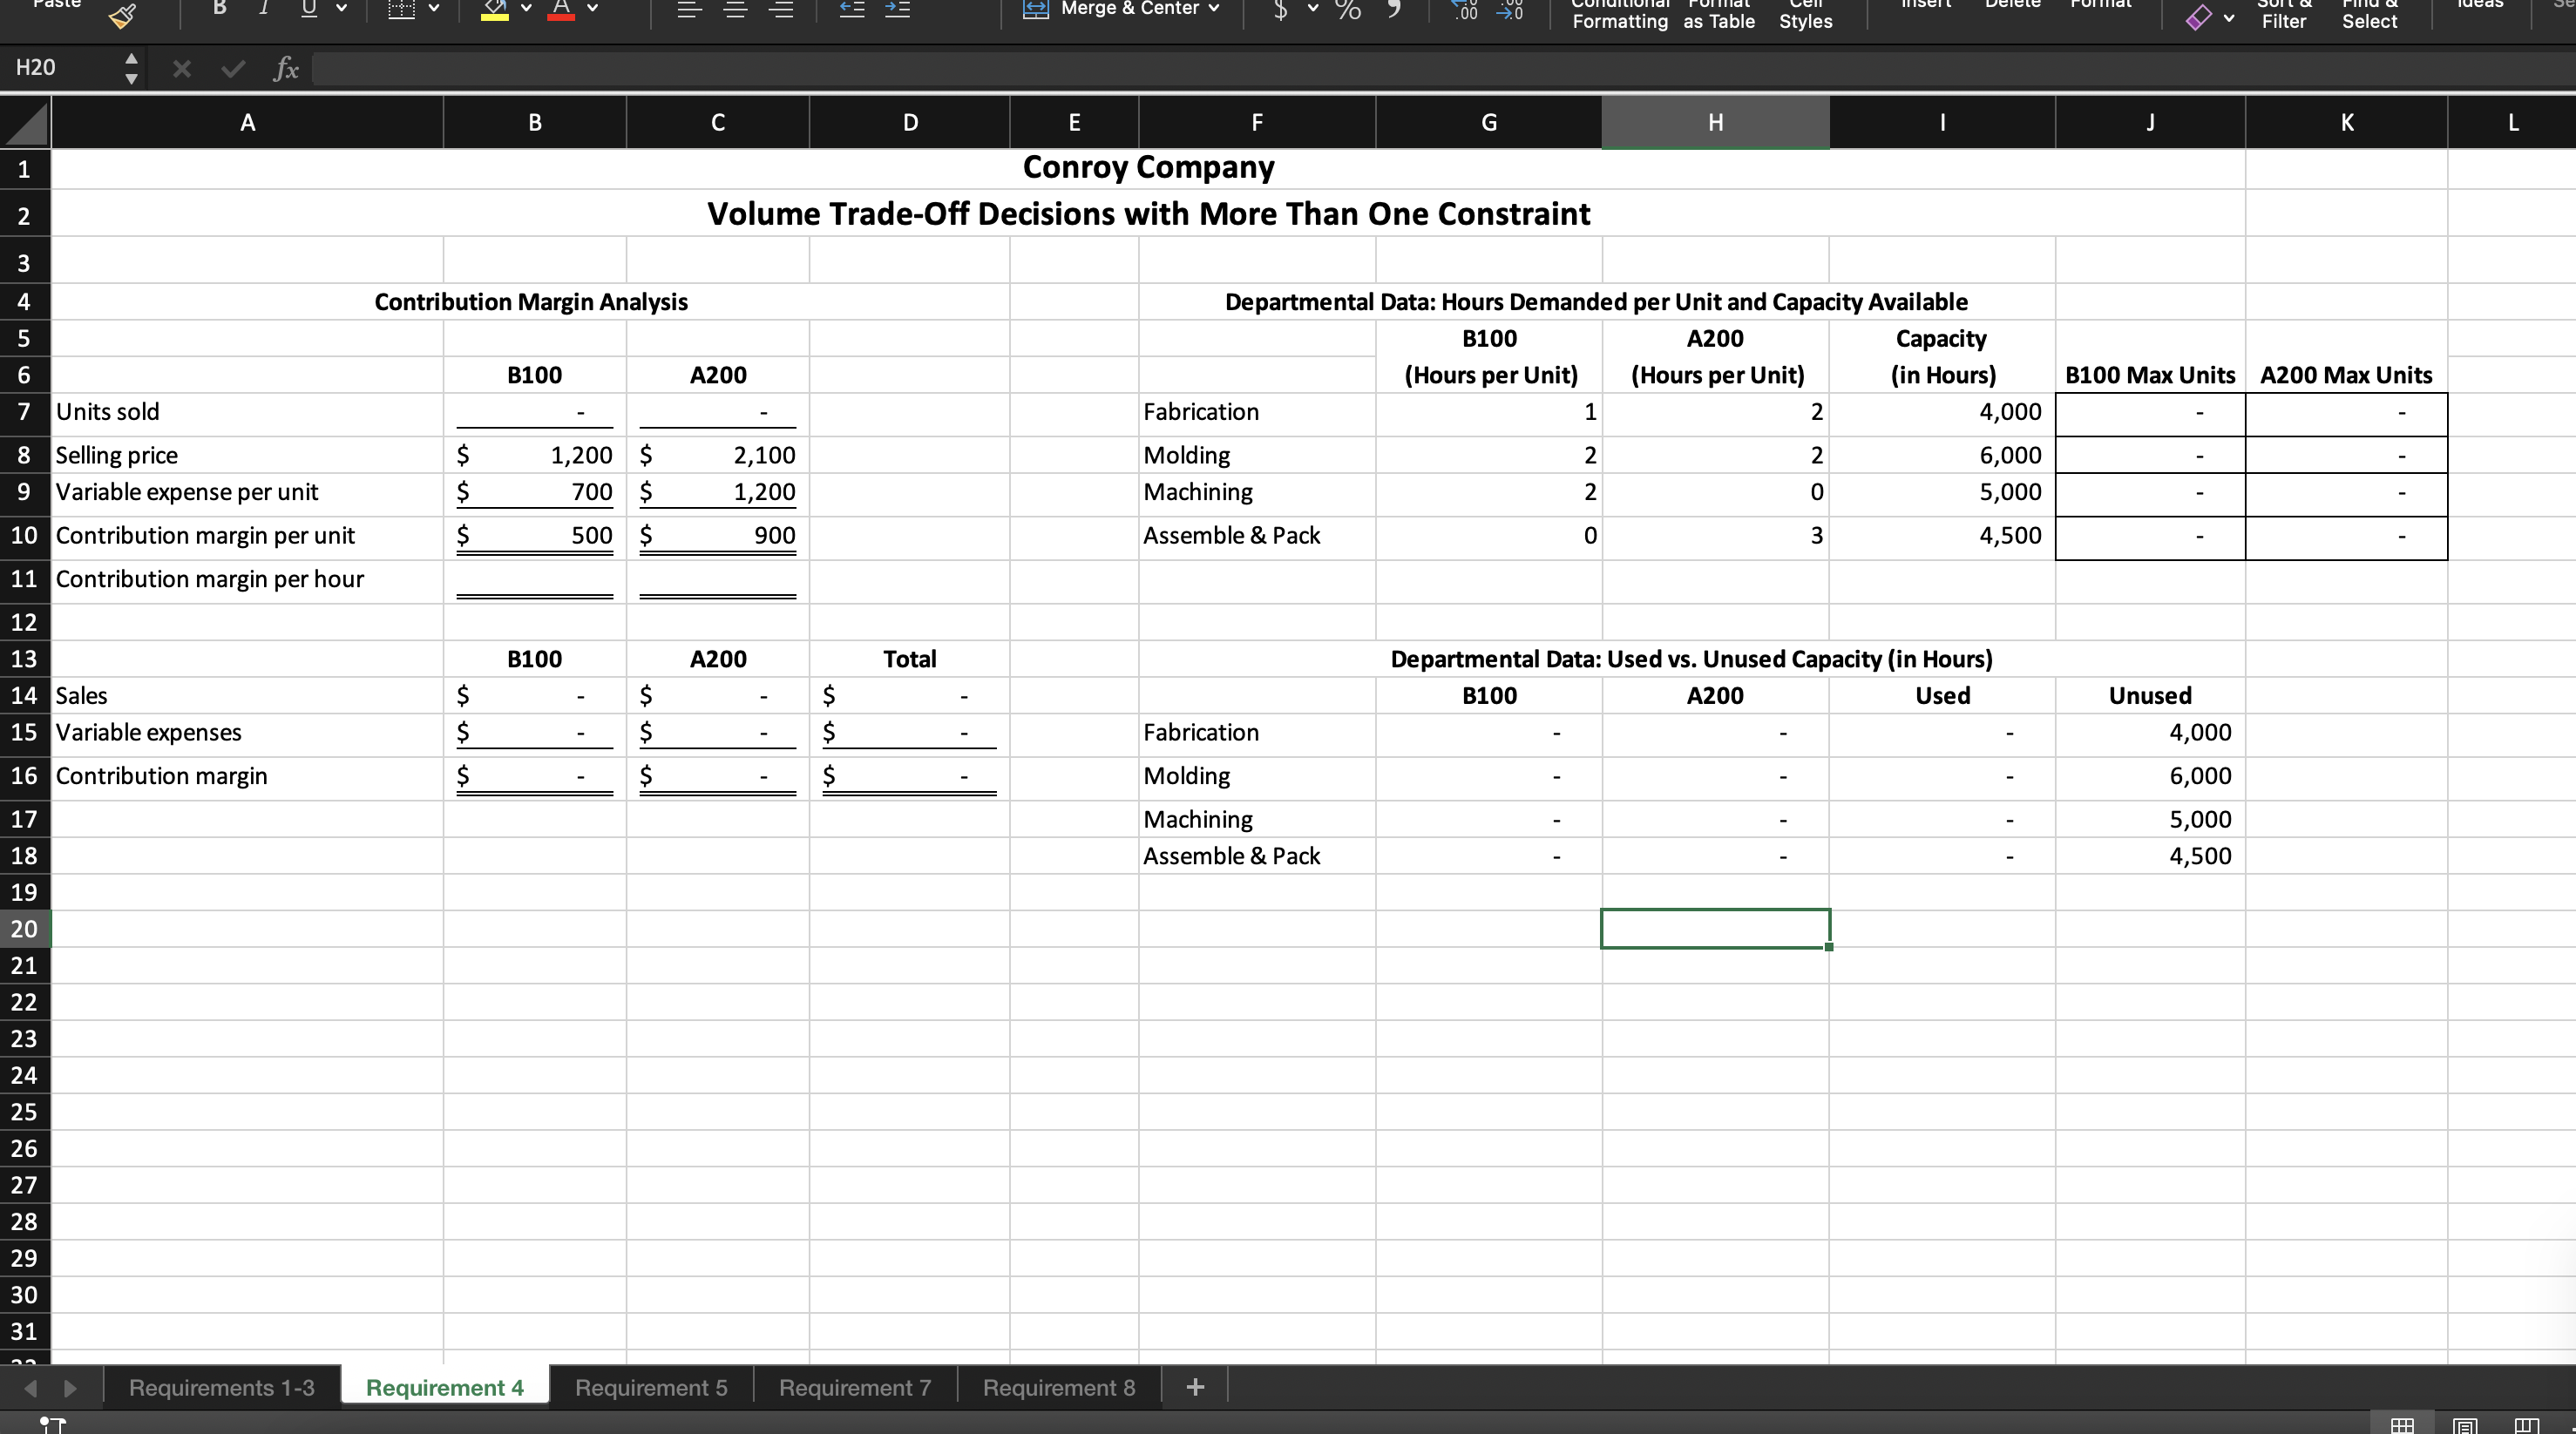Click the increase indent icon
2576x1434 pixels.
pos(897,9)
